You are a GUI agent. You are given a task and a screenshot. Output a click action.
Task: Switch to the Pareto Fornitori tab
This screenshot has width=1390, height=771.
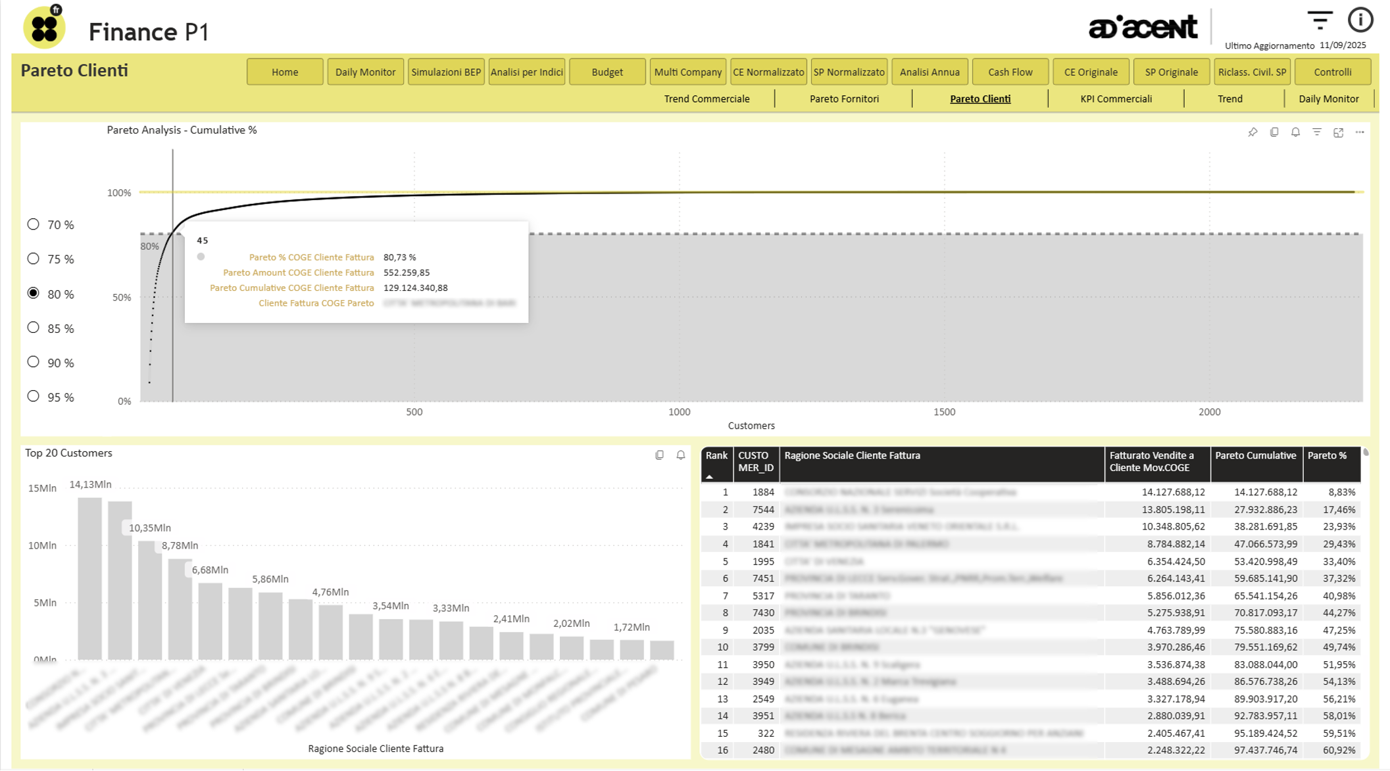pos(843,99)
